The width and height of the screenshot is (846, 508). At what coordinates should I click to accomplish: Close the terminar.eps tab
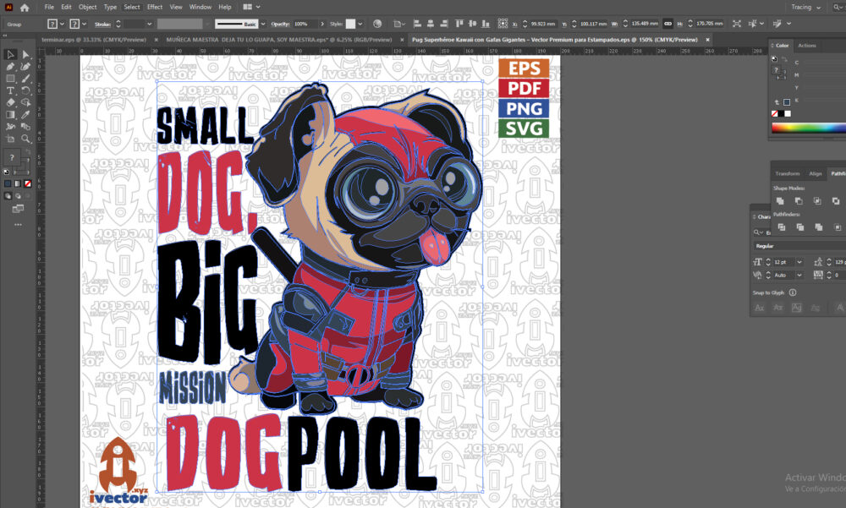(x=157, y=40)
